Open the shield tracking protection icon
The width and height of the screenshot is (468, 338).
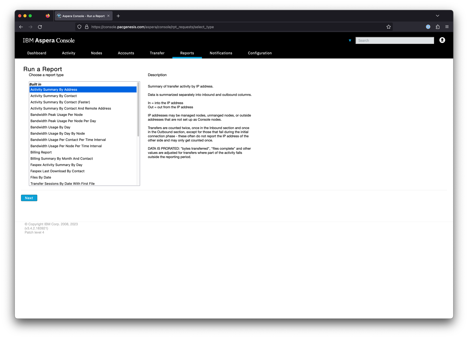pos(80,27)
